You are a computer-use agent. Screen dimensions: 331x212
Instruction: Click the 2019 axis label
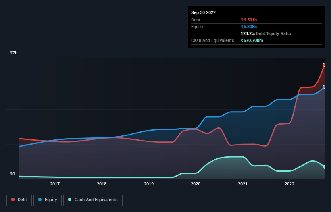coord(149,184)
